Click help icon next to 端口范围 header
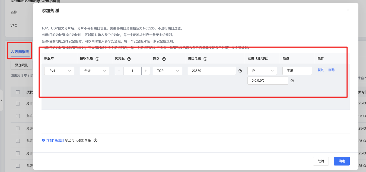 205,58
